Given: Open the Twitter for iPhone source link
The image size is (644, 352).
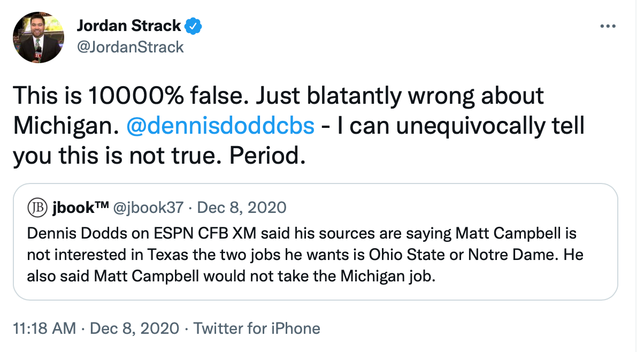Looking at the screenshot, I should tap(257, 328).
